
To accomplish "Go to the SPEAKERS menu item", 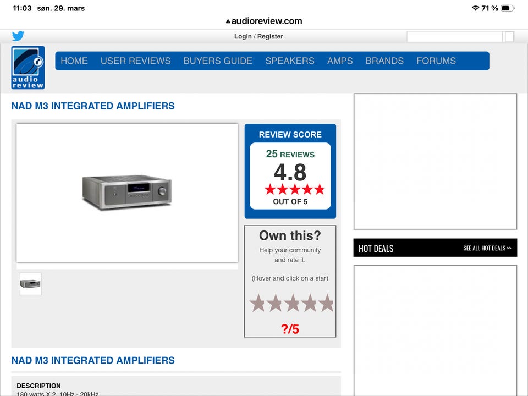I will tap(290, 61).
